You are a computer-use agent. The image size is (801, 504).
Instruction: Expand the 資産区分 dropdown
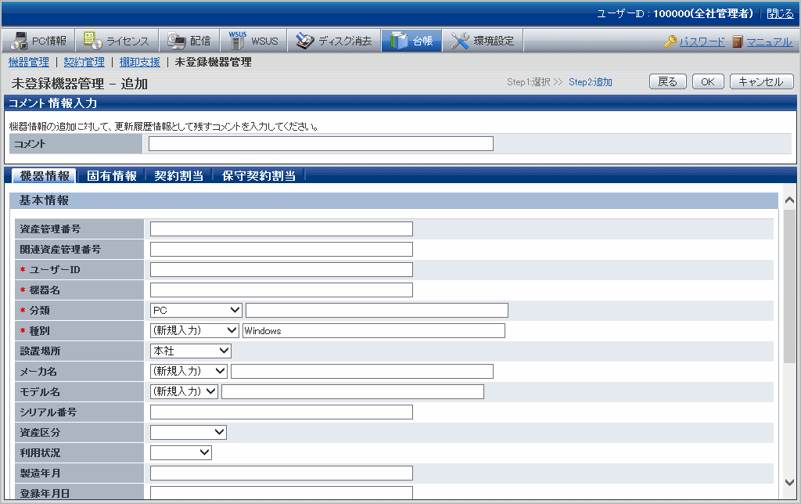point(188,432)
